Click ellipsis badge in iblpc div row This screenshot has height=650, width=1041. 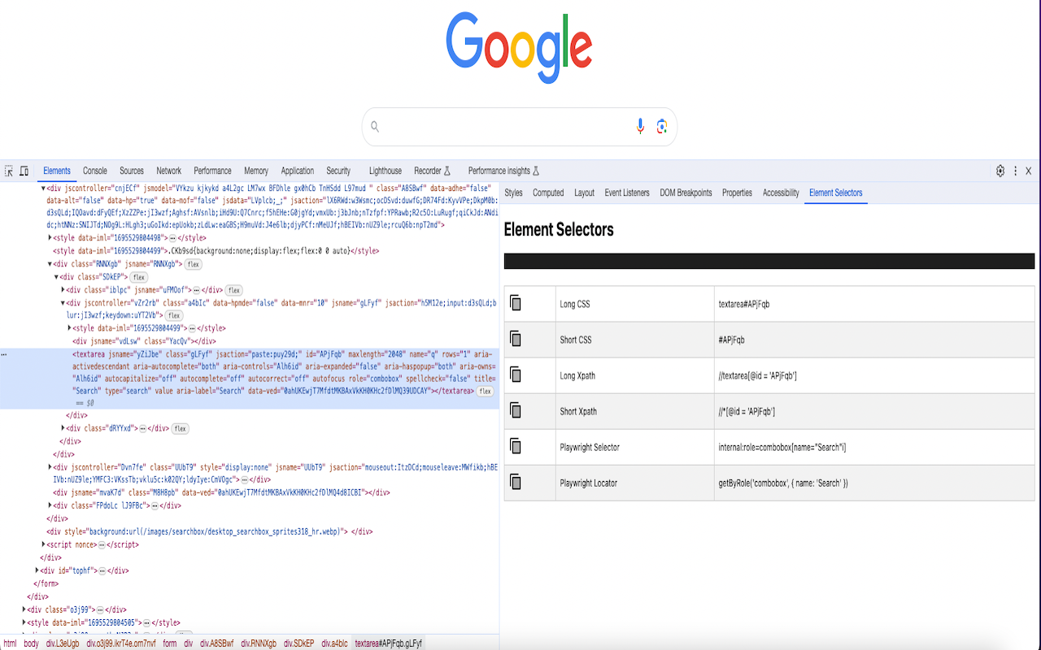(197, 290)
